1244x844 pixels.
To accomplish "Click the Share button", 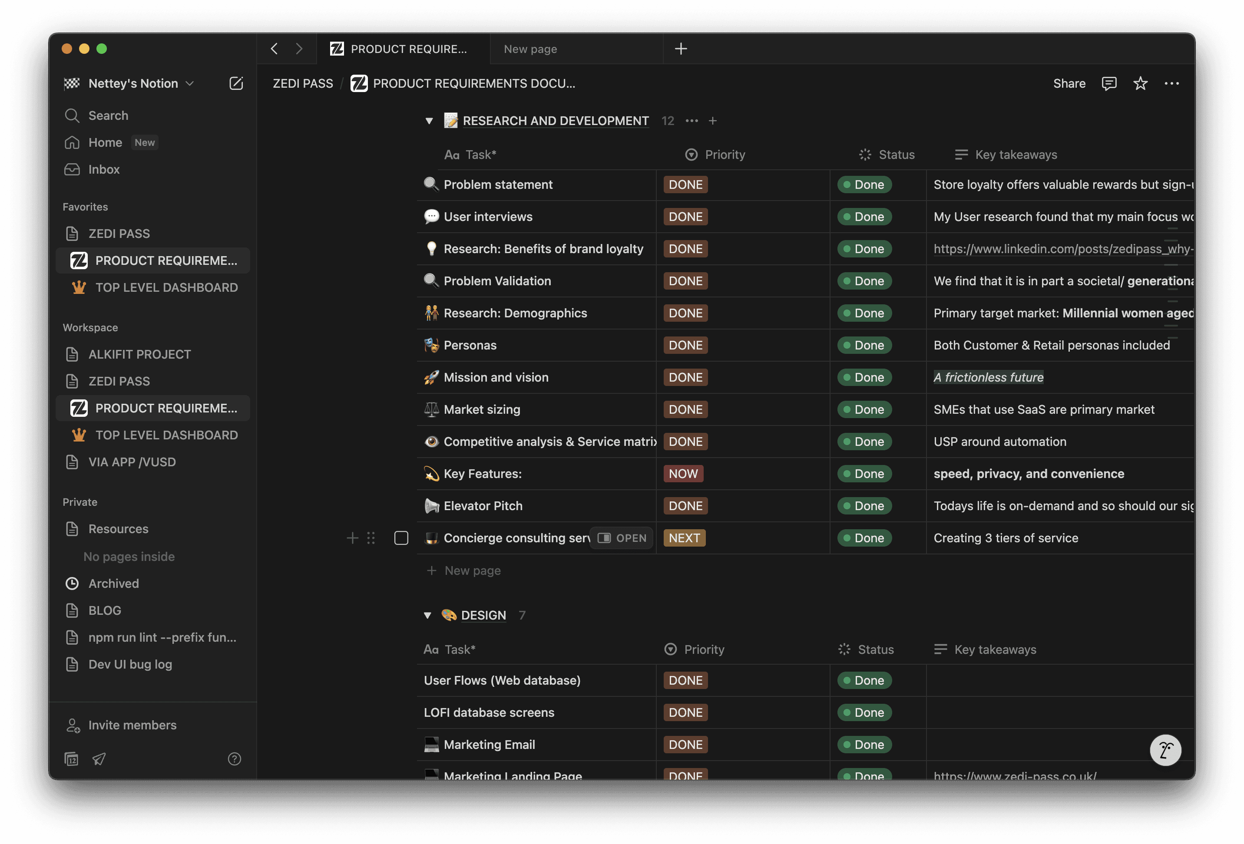I will click(x=1069, y=83).
